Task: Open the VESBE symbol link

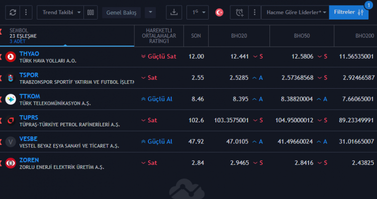Action: click(x=28, y=138)
